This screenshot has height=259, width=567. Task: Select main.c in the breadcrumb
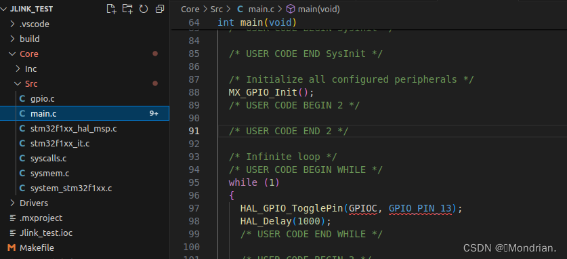pyautogui.click(x=257, y=9)
